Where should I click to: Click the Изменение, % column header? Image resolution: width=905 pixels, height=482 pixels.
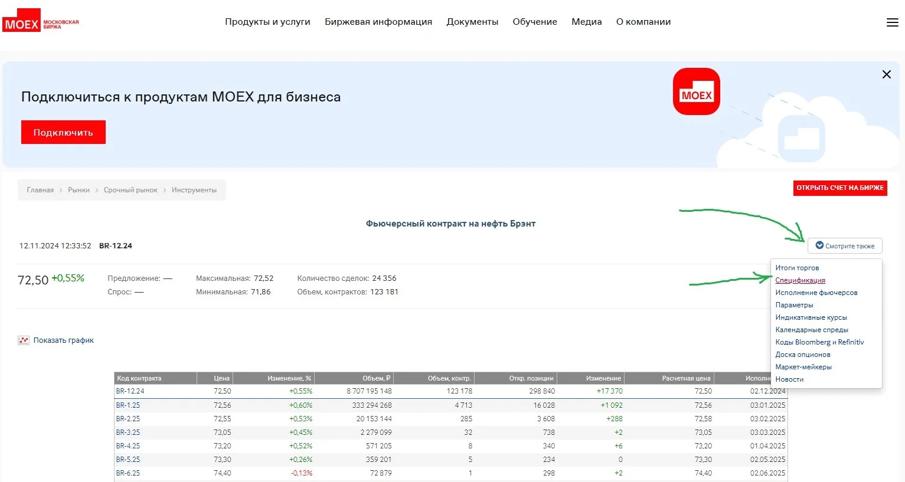(x=273, y=378)
